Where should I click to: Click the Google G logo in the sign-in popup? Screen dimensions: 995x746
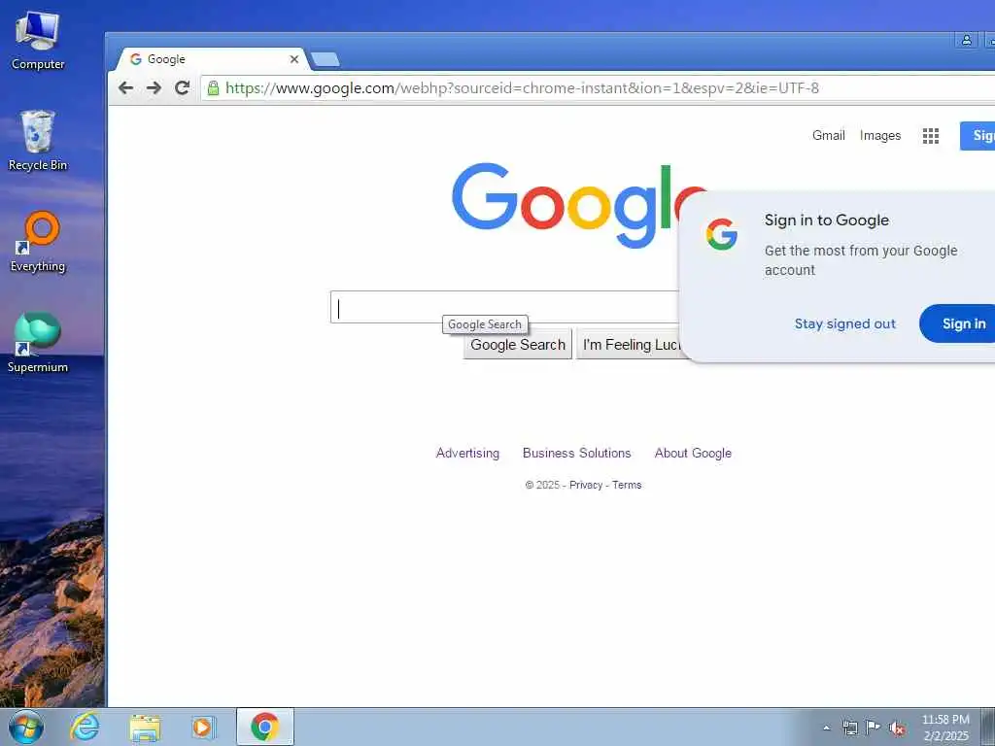[x=722, y=235]
